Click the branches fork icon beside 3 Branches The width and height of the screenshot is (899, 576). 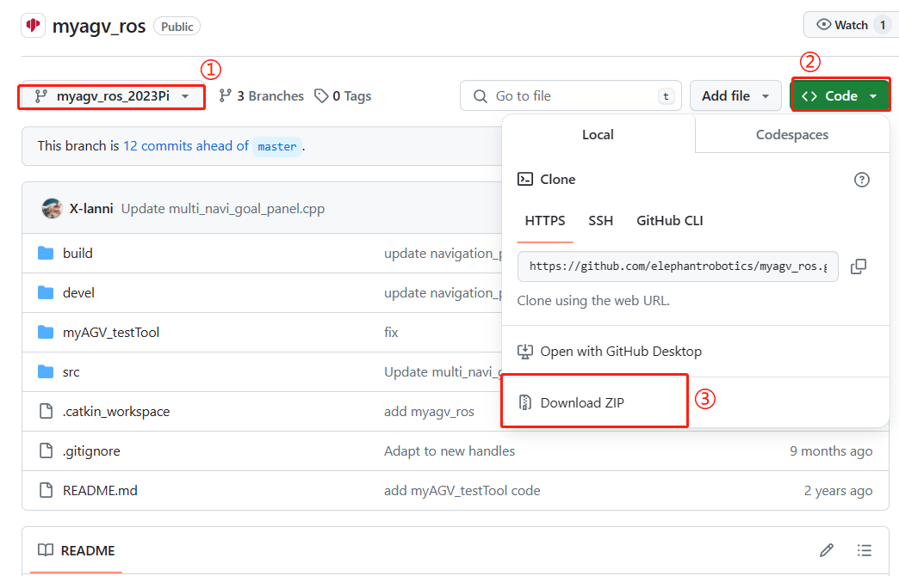click(x=226, y=95)
